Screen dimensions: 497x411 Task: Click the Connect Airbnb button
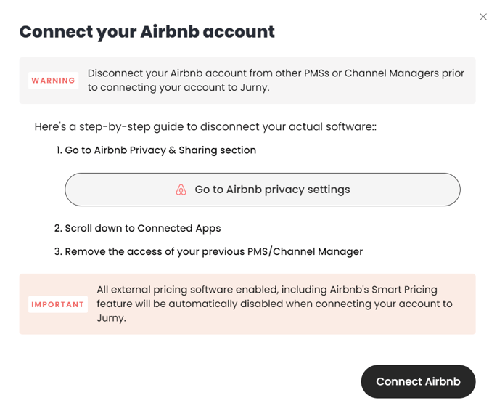pos(418,381)
